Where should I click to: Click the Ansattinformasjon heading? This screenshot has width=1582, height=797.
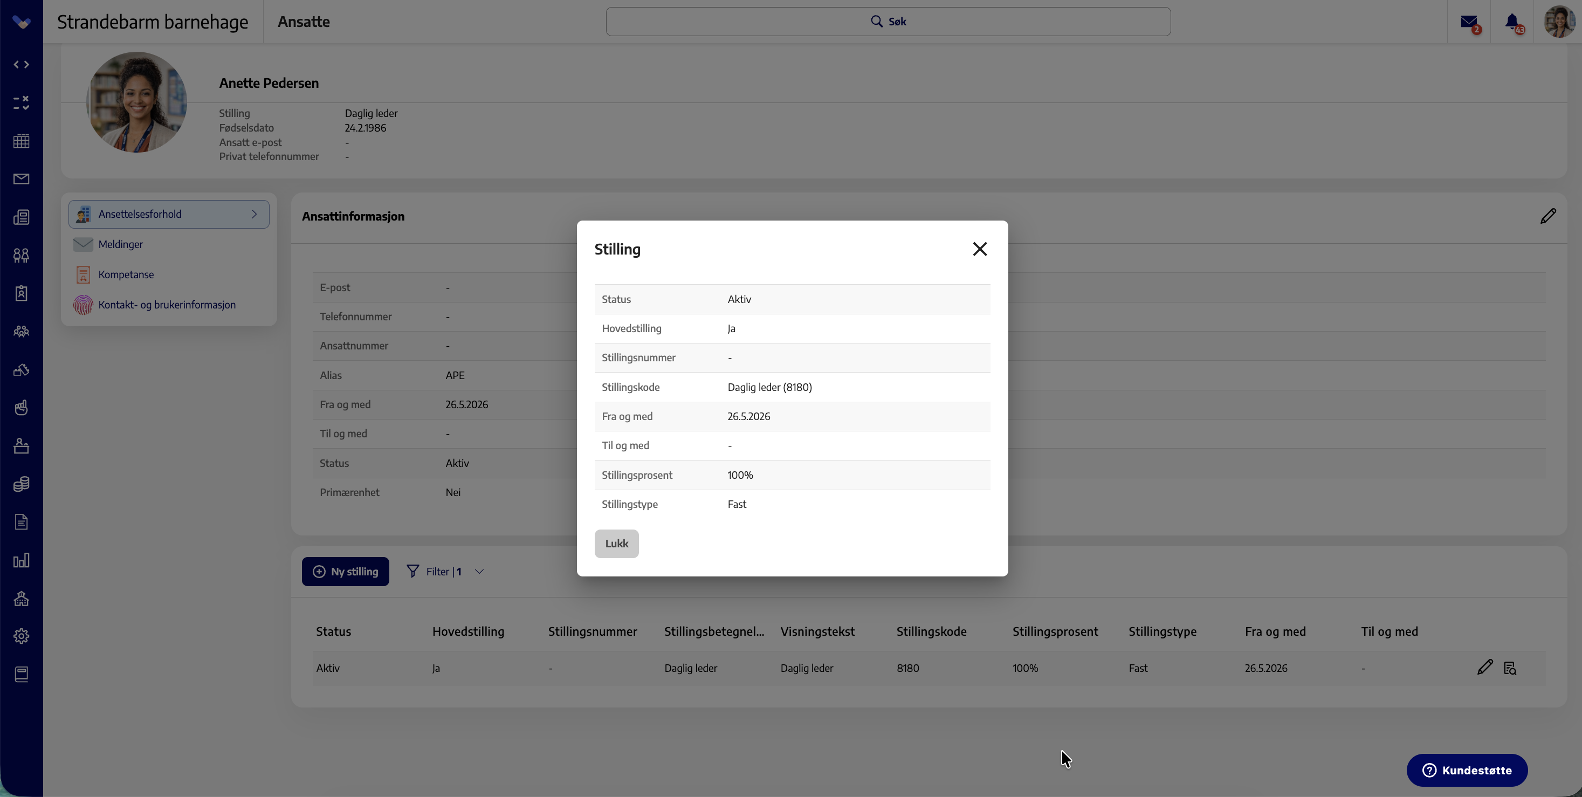353,216
